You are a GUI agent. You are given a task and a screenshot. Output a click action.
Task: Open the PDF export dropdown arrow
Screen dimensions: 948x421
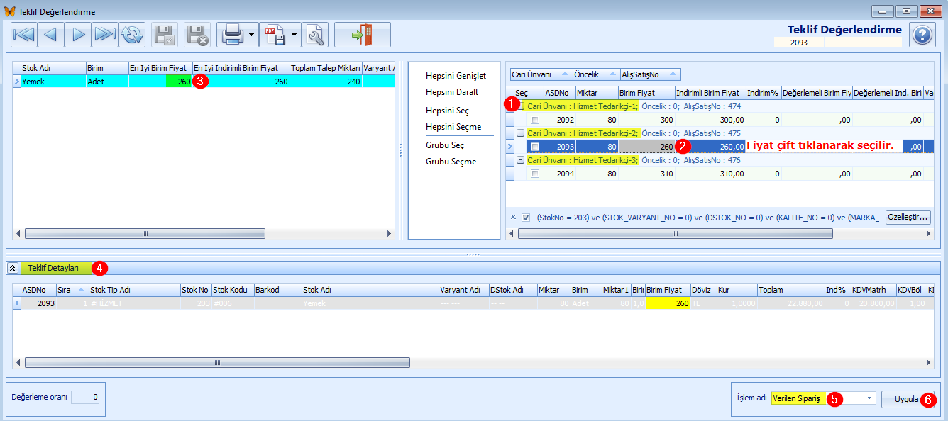294,34
